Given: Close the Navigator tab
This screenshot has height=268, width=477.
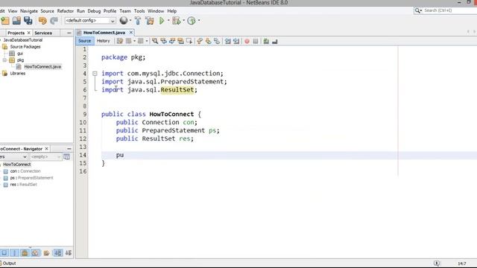Looking at the screenshot, I should coord(46,149).
